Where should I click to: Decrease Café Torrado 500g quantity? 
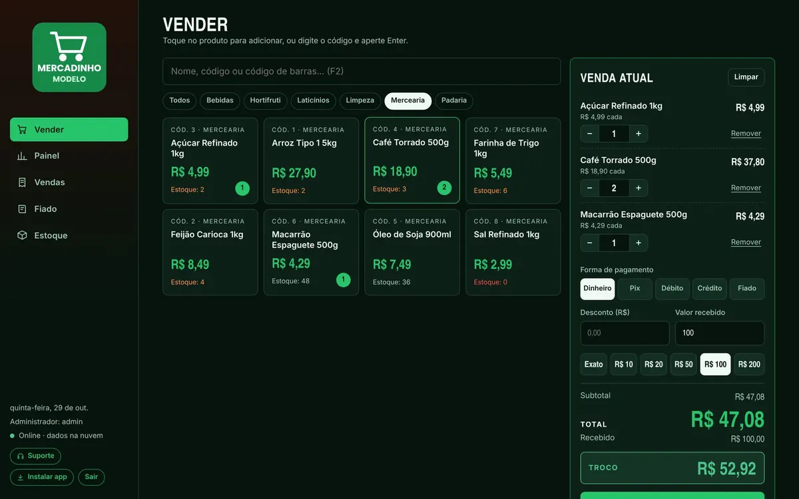pos(590,188)
